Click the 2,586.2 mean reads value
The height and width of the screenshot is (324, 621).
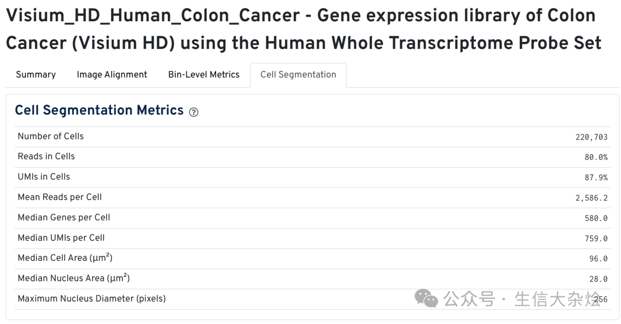[x=591, y=198]
